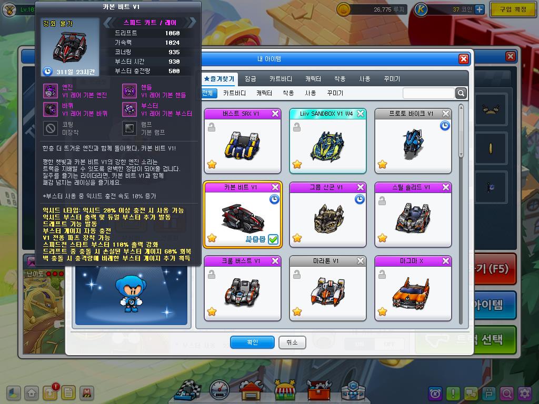Open the red toolbox dock icon
The width and height of the screenshot is (539, 404).
(318, 390)
